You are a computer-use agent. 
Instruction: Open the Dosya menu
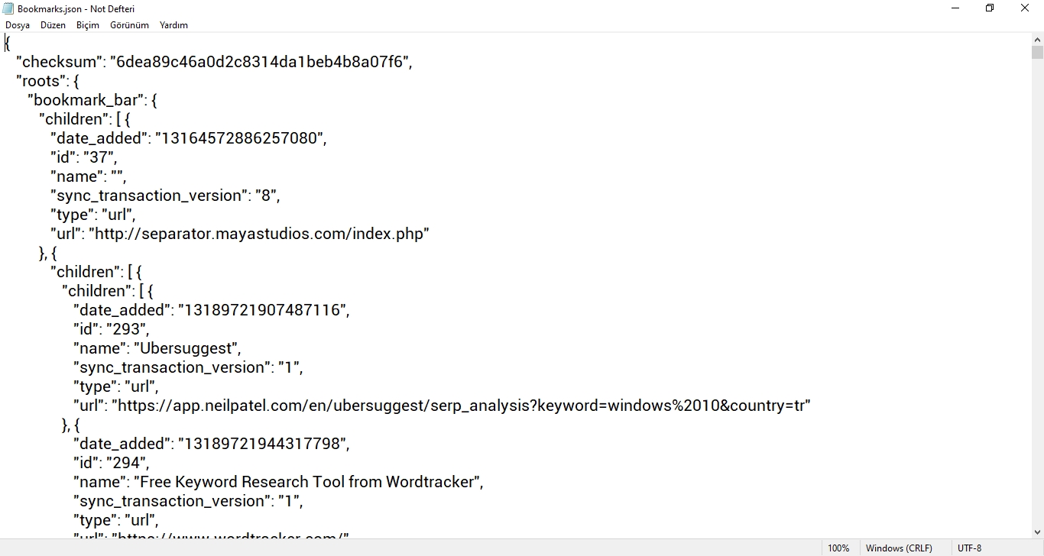coord(18,24)
